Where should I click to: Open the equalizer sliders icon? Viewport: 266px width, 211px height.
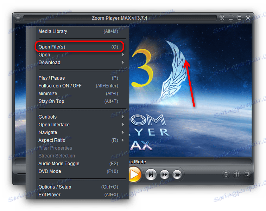click(237, 174)
